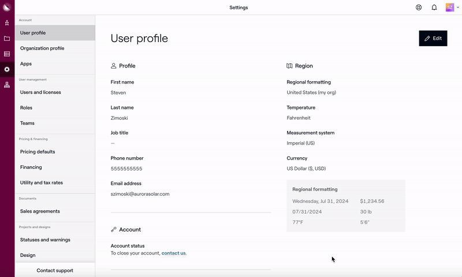Open the database list icon in left rail
462x277 pixels.
(x=7, y=54)
